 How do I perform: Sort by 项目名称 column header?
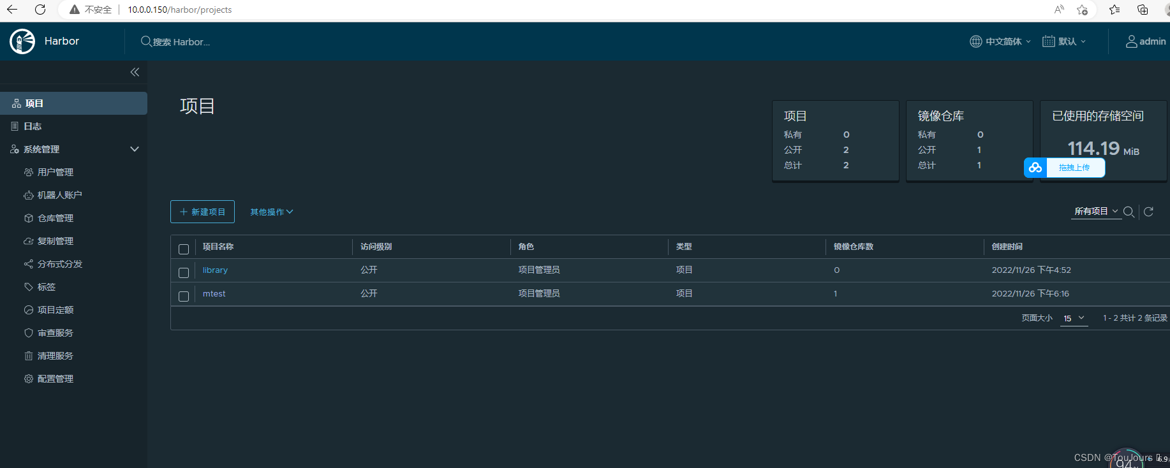point(218,247)
